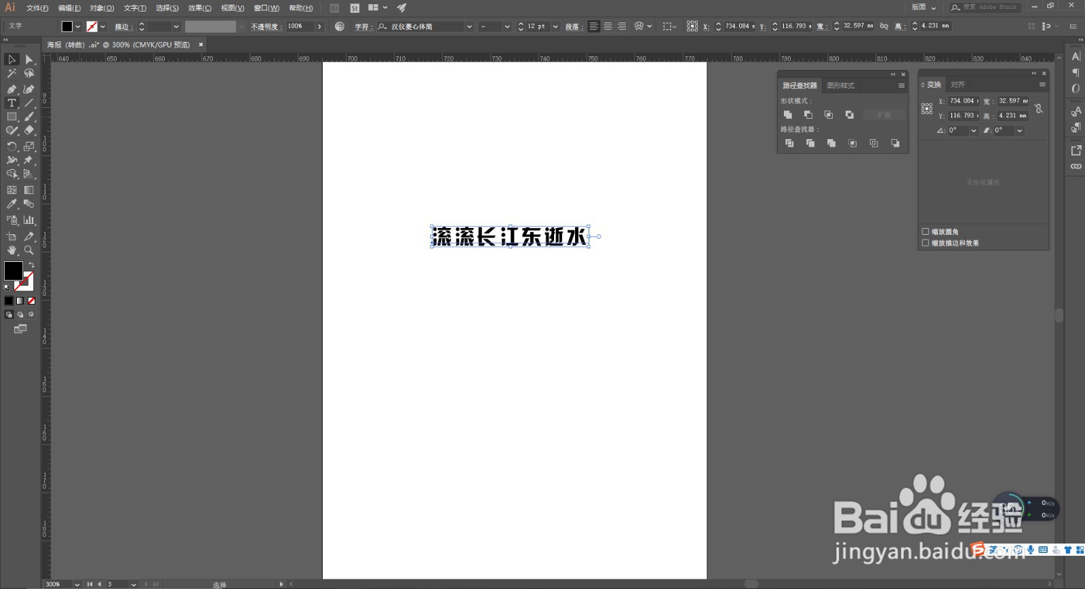Viewport: 1085px width, 589px height.
Task: Select the Paintbrush tool
Action: (29, 117)
